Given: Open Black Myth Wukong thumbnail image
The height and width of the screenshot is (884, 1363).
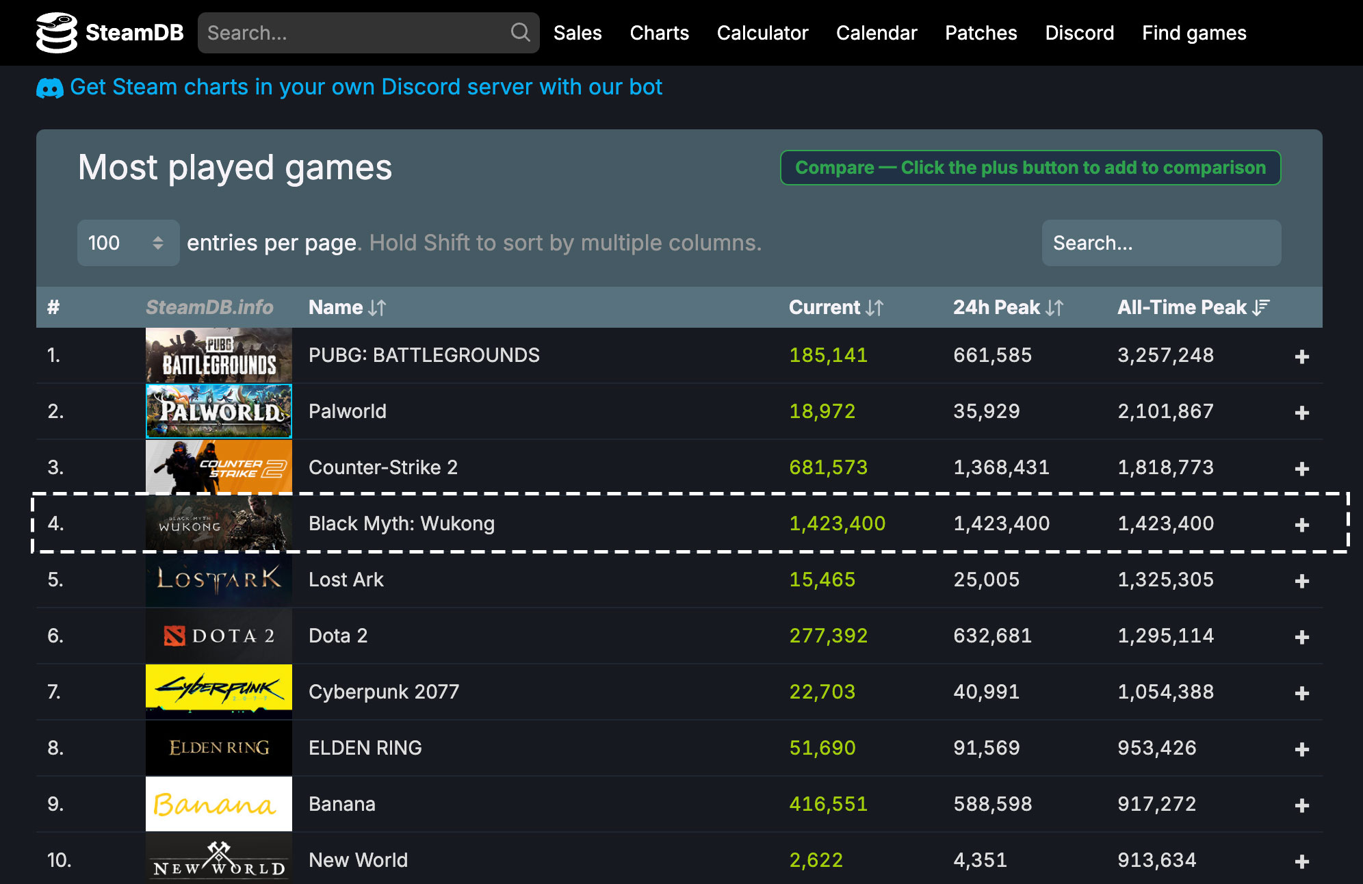Looking at the screenshot, I should (x=219, y=523).
